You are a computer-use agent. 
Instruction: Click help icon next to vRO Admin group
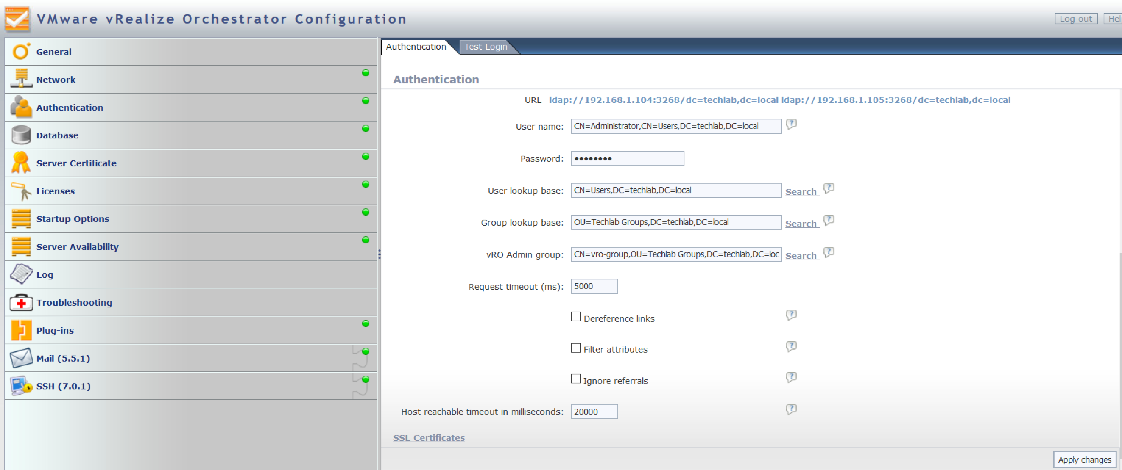tap(829, 252)
